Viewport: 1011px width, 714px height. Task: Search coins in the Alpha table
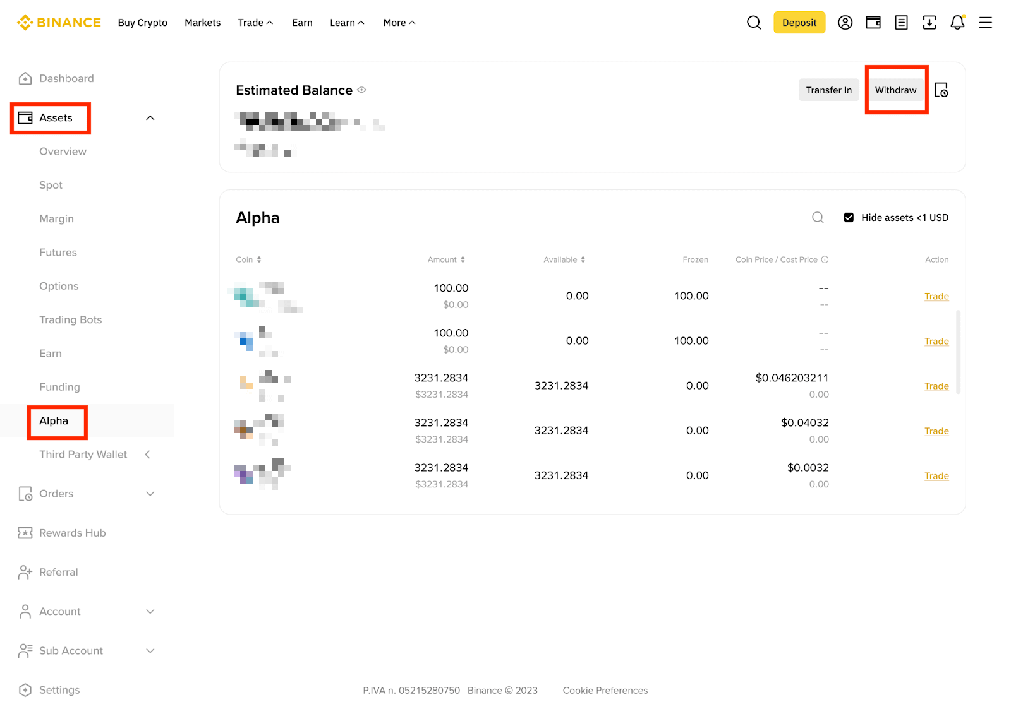click(x=818, y=218)
